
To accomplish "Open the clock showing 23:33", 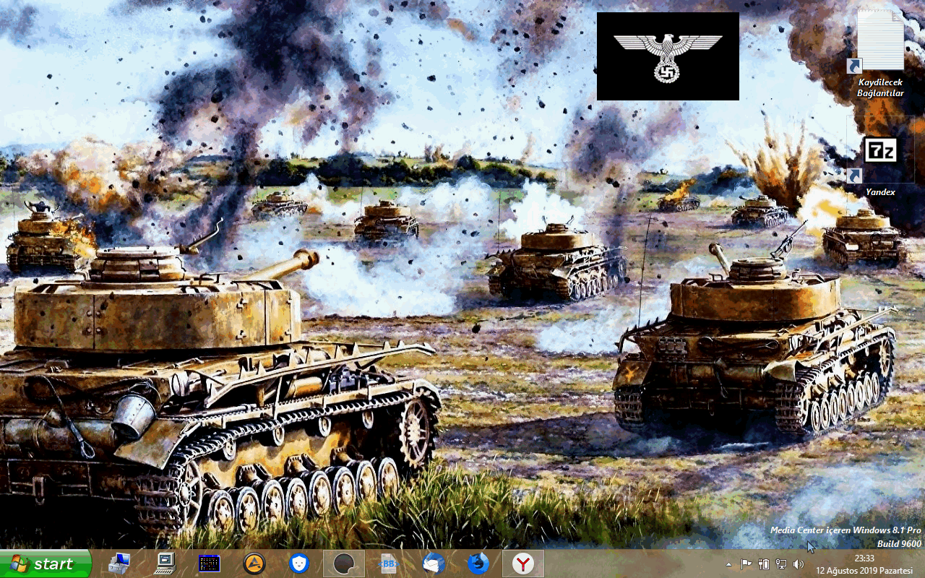I will pos(864,558).
